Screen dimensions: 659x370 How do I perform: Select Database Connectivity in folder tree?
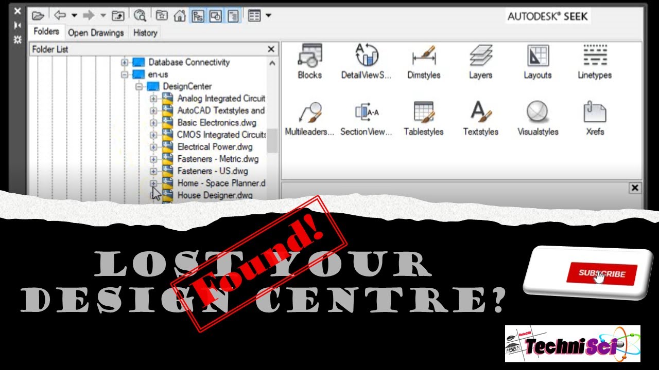(x=189, y=62)
